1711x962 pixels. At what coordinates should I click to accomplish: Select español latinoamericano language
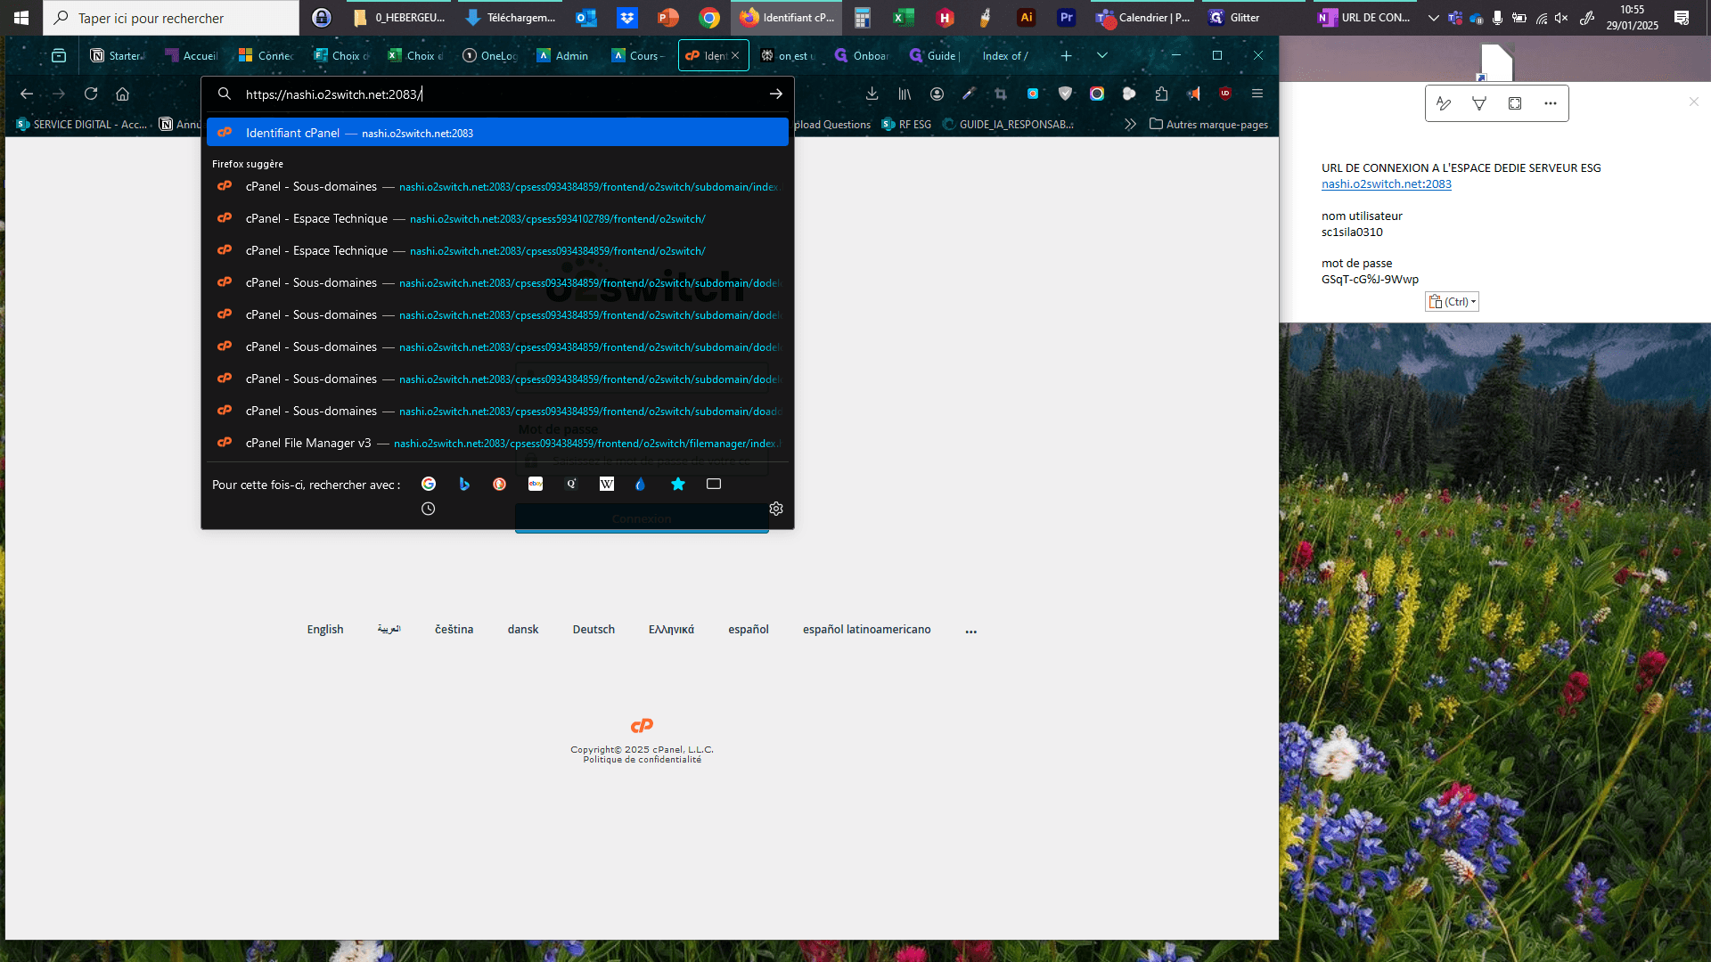[866, 629]
